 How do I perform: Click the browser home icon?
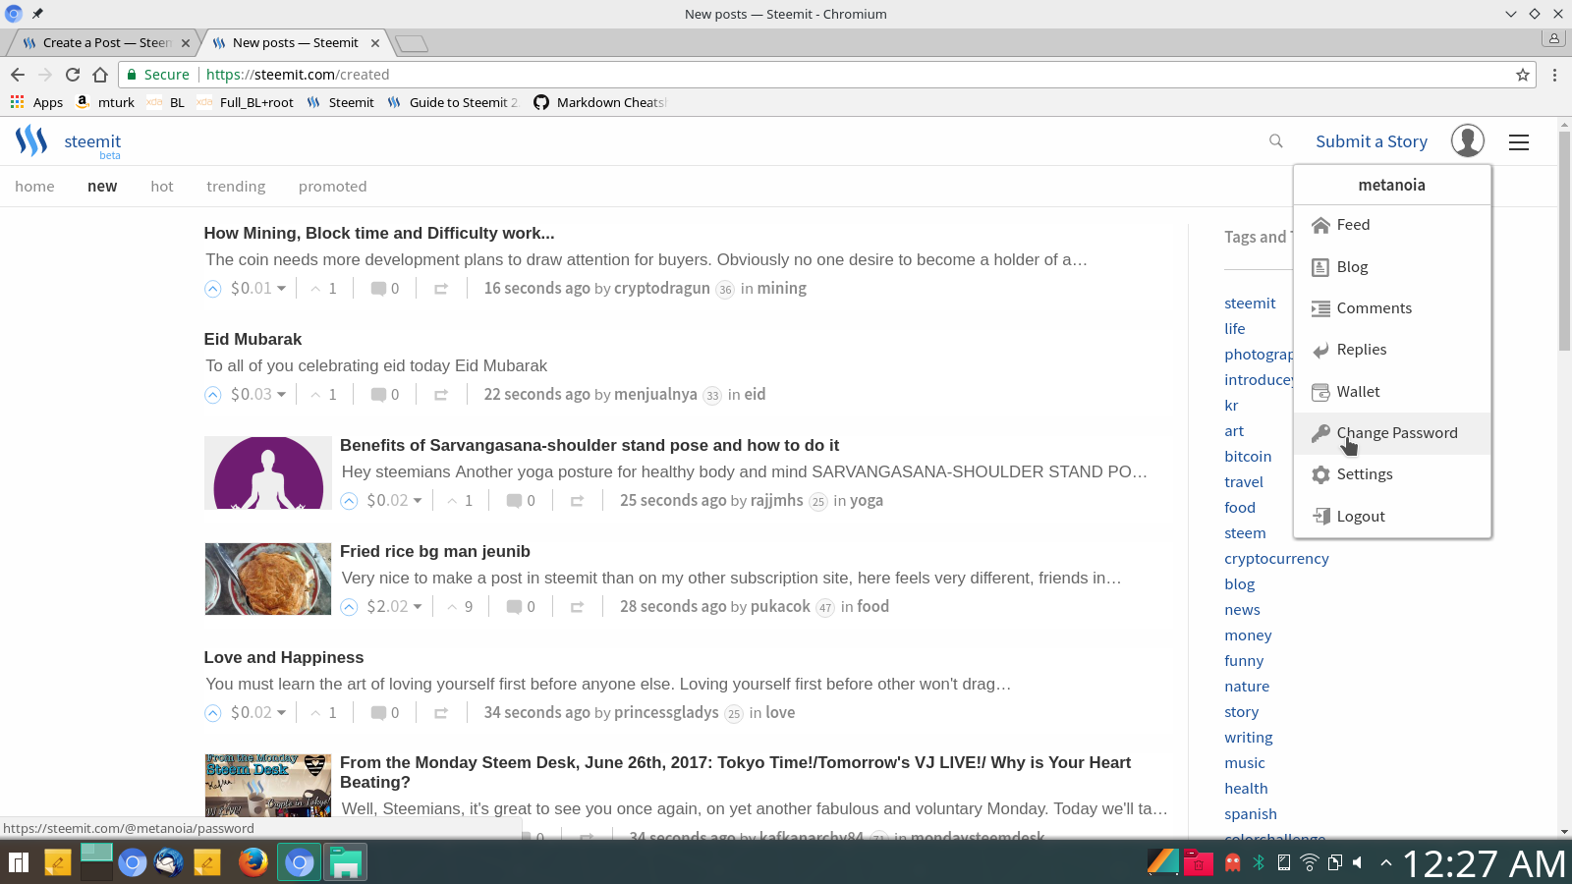tap(100, 75)
